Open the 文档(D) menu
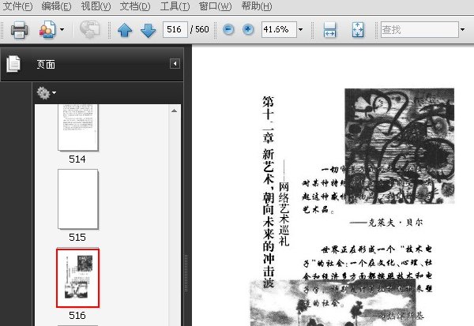 tap(135, 6)
